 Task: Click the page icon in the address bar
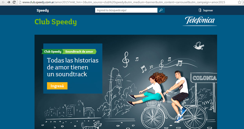[20, 2]
